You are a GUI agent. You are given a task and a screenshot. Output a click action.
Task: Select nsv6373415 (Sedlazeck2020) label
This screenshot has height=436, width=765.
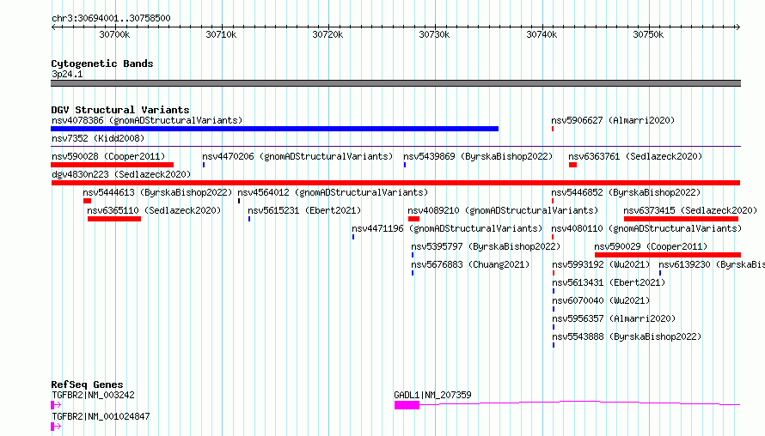690,210
